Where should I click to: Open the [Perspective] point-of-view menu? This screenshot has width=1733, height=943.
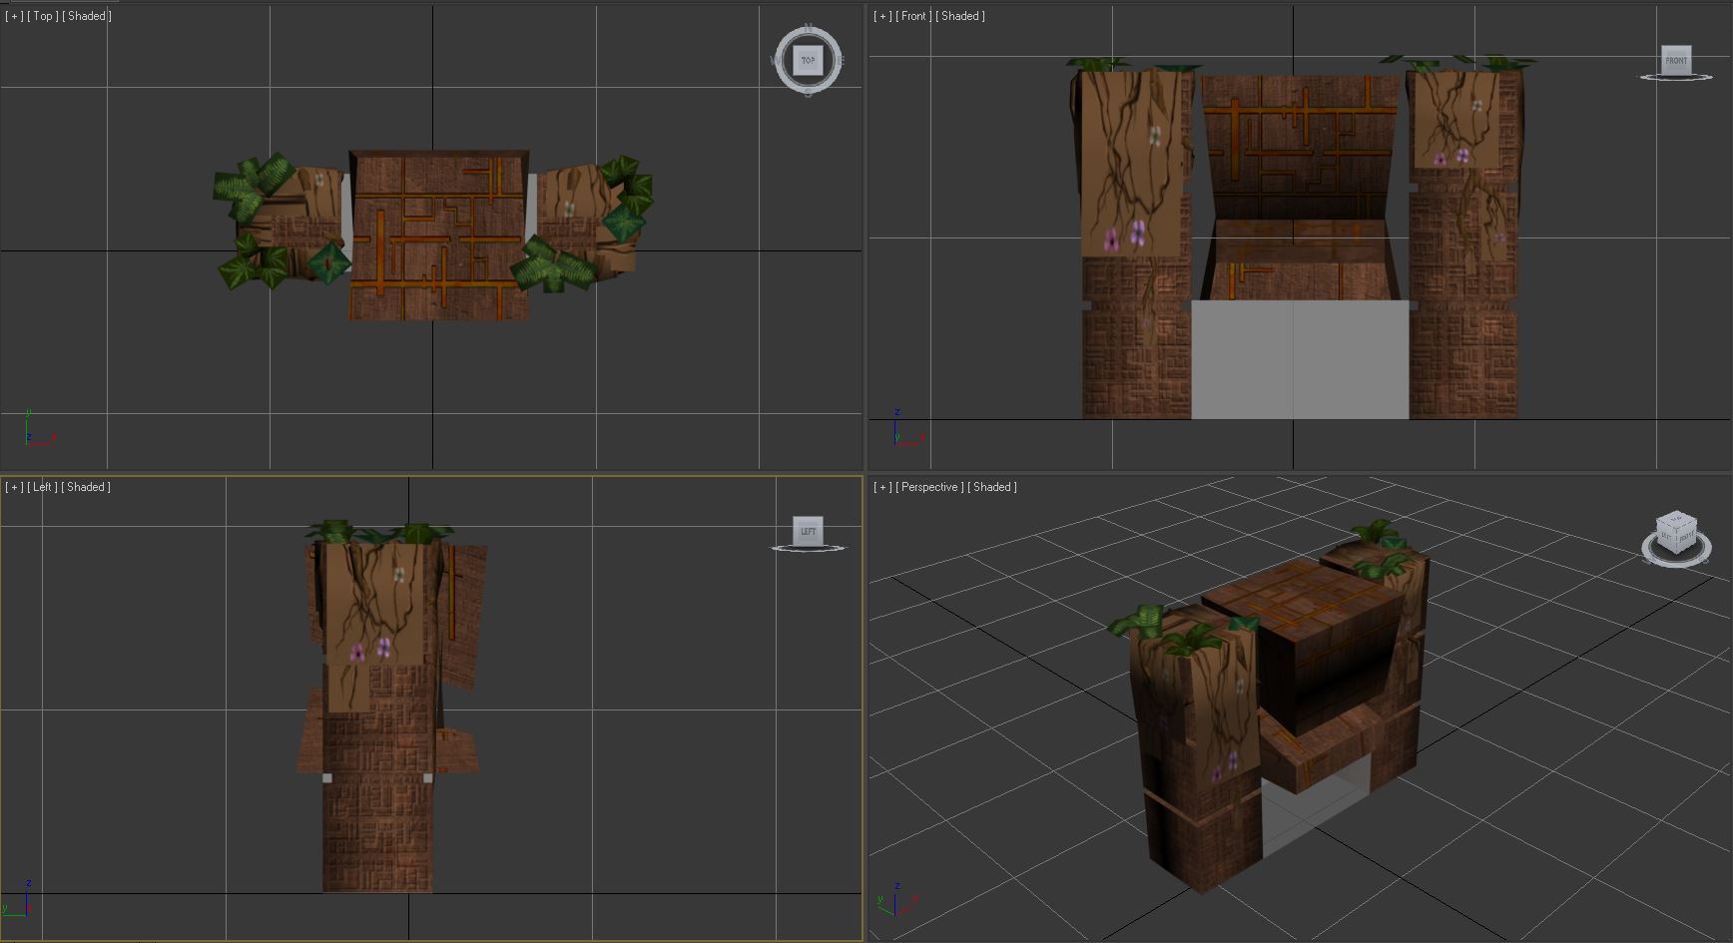click(x=929, y=487)
